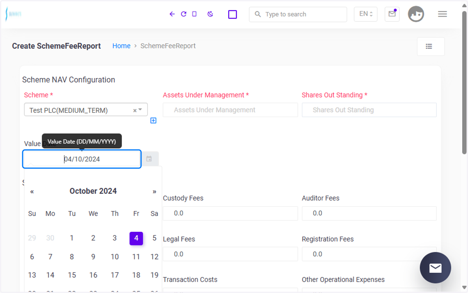Clear the selected Scheme with x

[x=135, y=110]
